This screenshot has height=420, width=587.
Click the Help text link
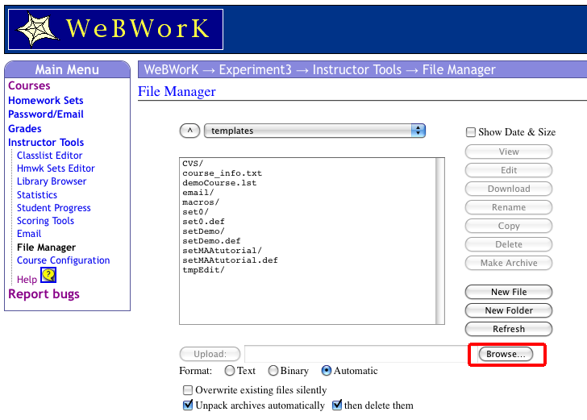pos(27,279)
